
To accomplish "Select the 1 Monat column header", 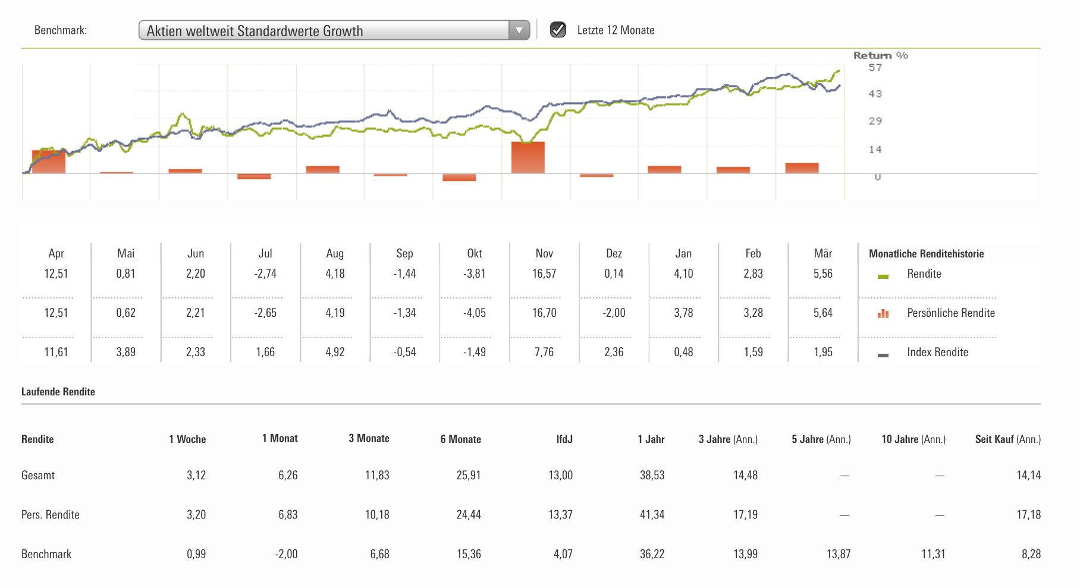I will point(280,439).
